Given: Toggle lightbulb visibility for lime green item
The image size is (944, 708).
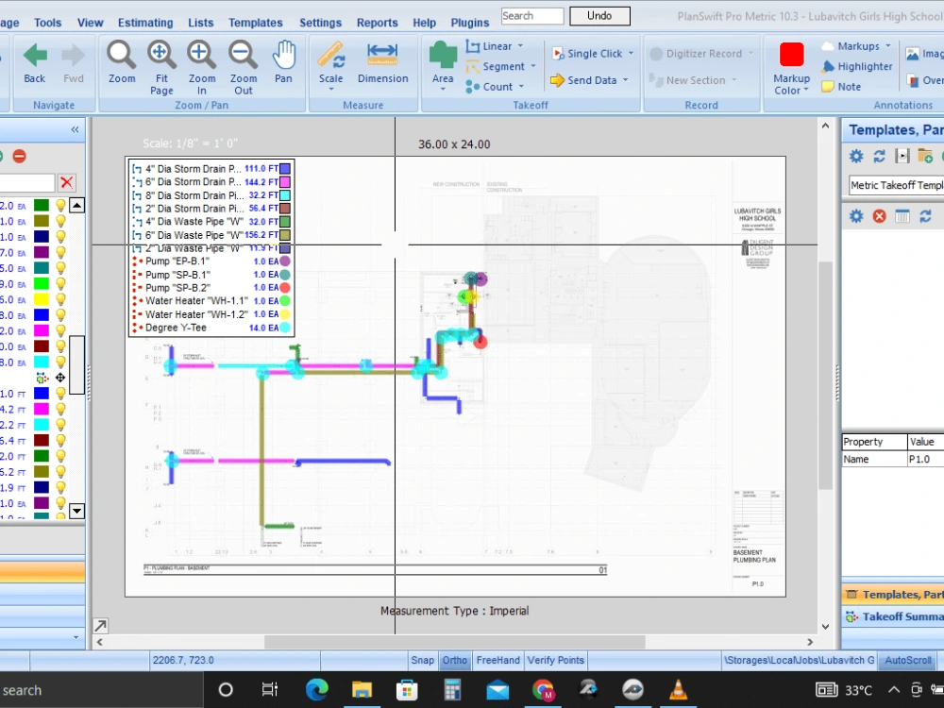Looking at the screenshot, I should 60,283.
